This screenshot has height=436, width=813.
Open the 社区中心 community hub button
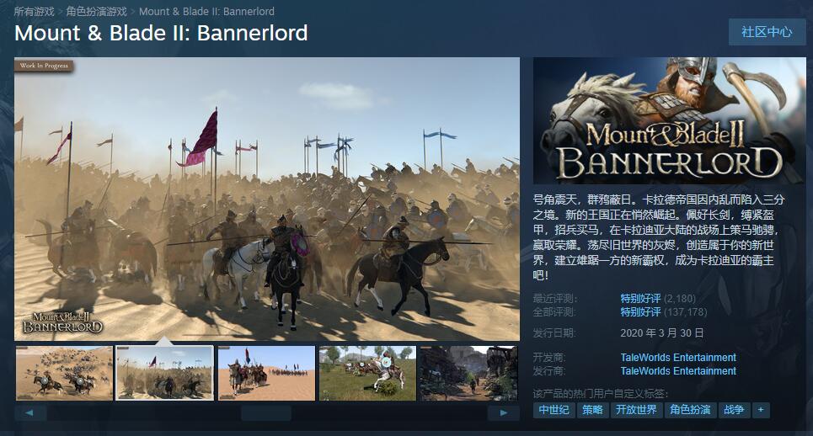[x=767, y=32]
